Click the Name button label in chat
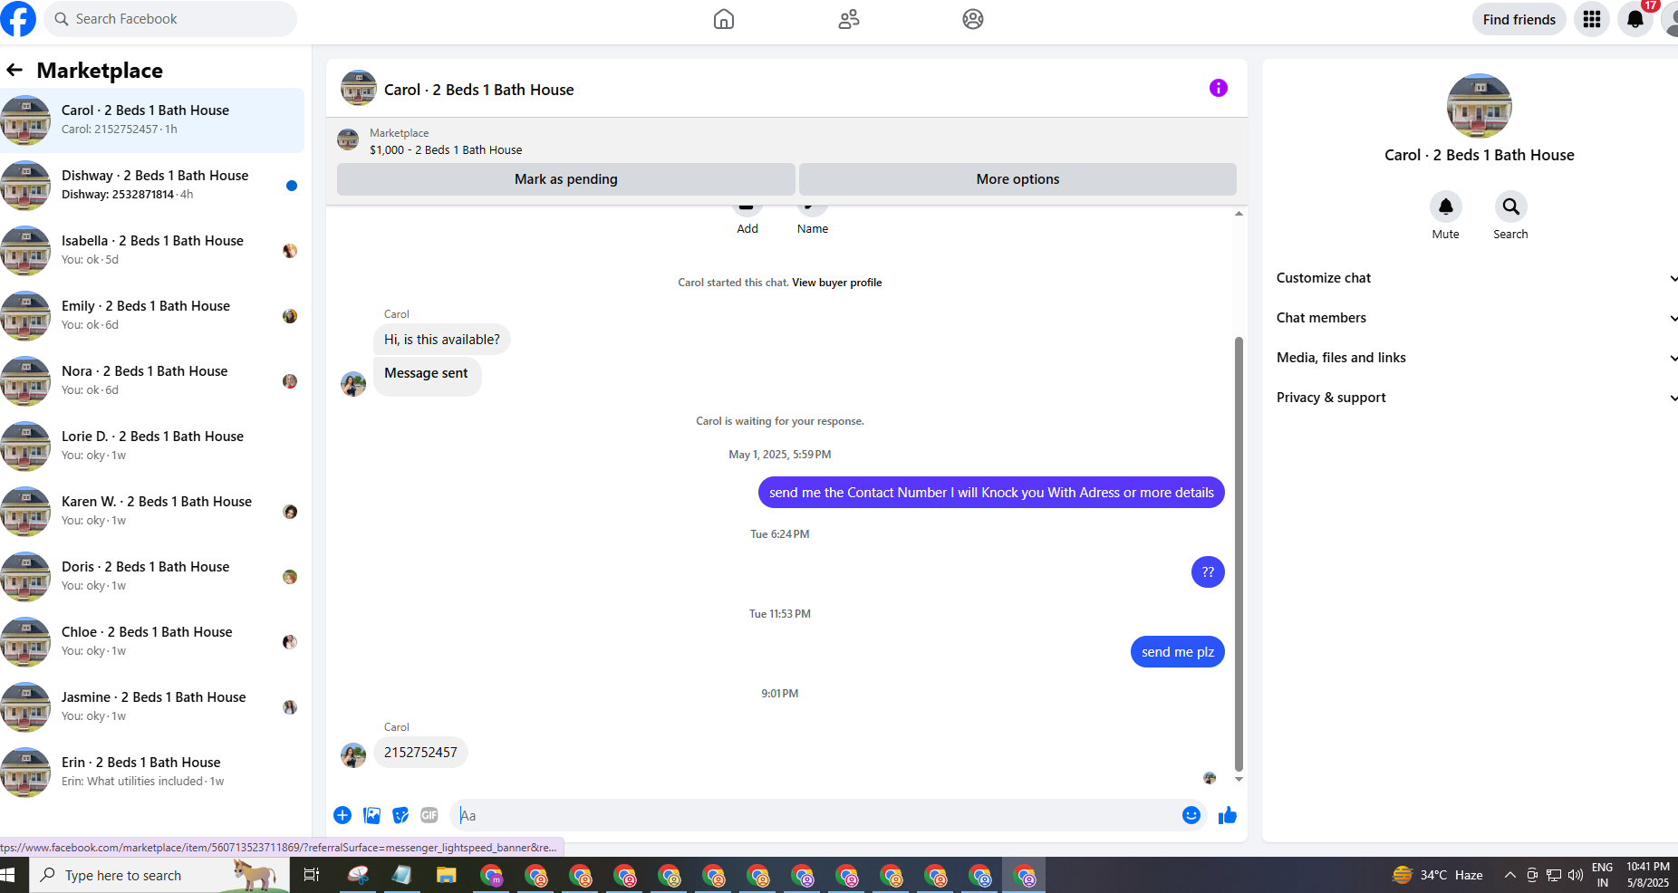This screenshot has height=893, width=1678. 813,229
